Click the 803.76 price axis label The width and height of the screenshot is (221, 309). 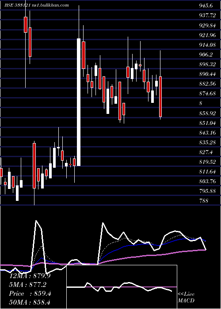[207, 181]
